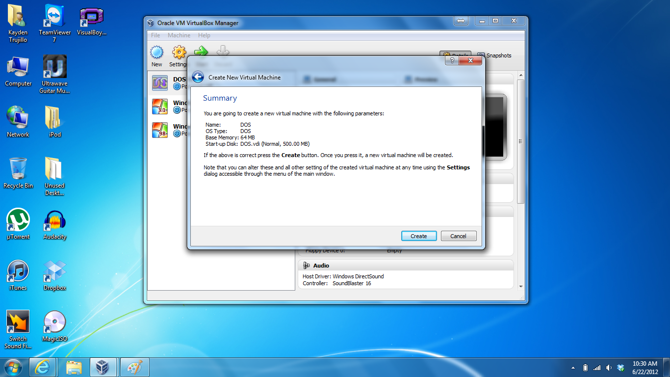Select the iTunes desktop shortcut
Screen dimensions: 670x377
tap(18, 275)
